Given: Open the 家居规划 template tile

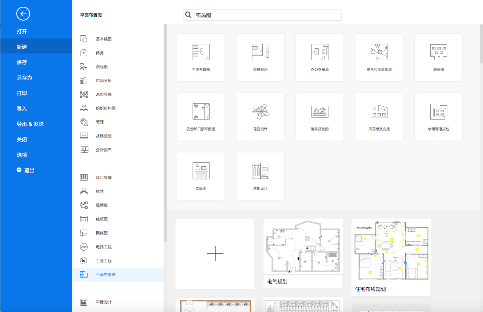Looking at the screenshot, I should coord(260,57).
